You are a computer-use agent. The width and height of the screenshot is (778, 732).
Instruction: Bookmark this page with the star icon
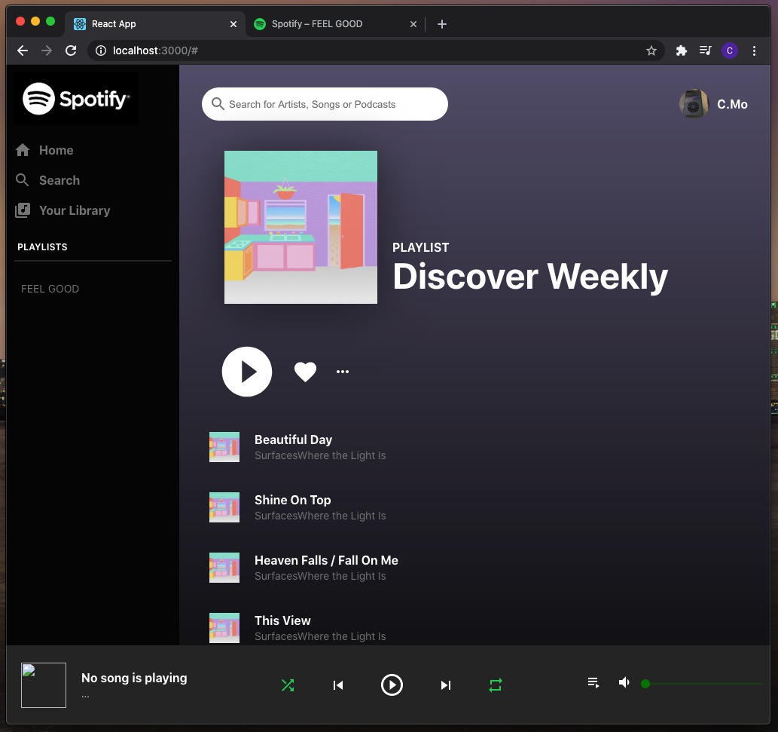tap(651, 51)
